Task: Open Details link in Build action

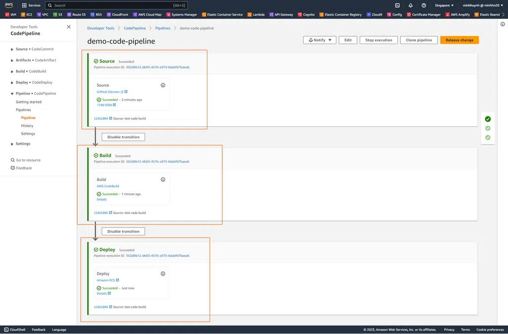Action: [x=102, y=200]
